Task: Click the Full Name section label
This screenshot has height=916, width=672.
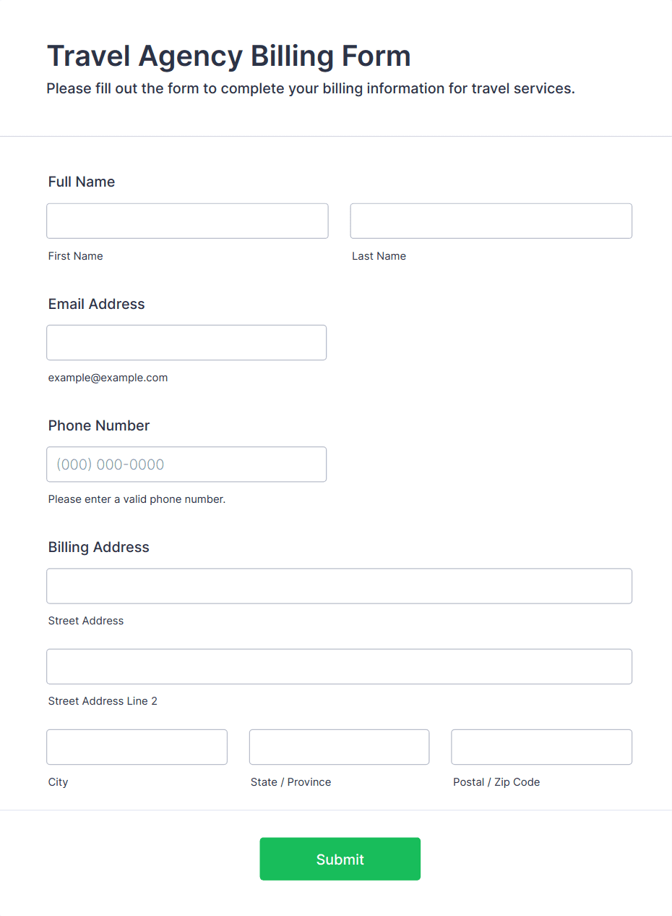Action: pyautogui.click(x=82, y=182)
